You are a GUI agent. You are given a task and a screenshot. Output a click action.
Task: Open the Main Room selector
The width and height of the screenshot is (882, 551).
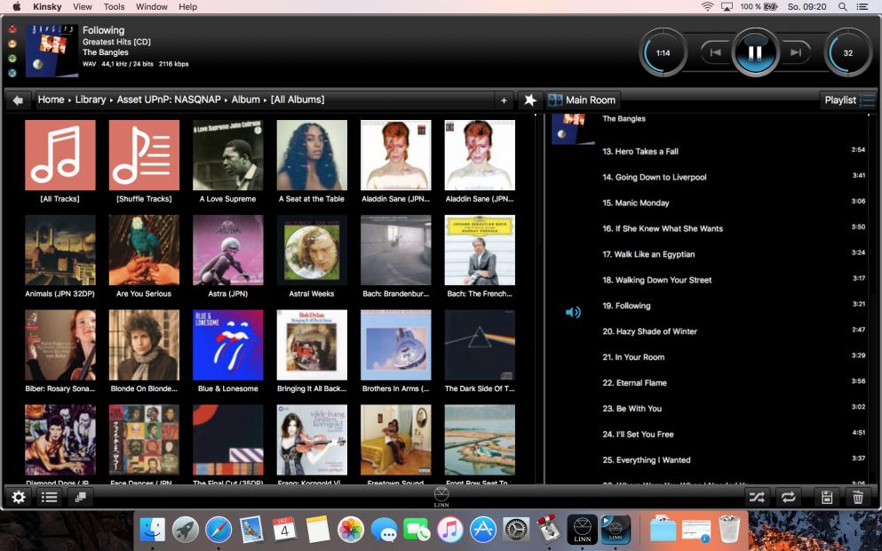[583, 100]
